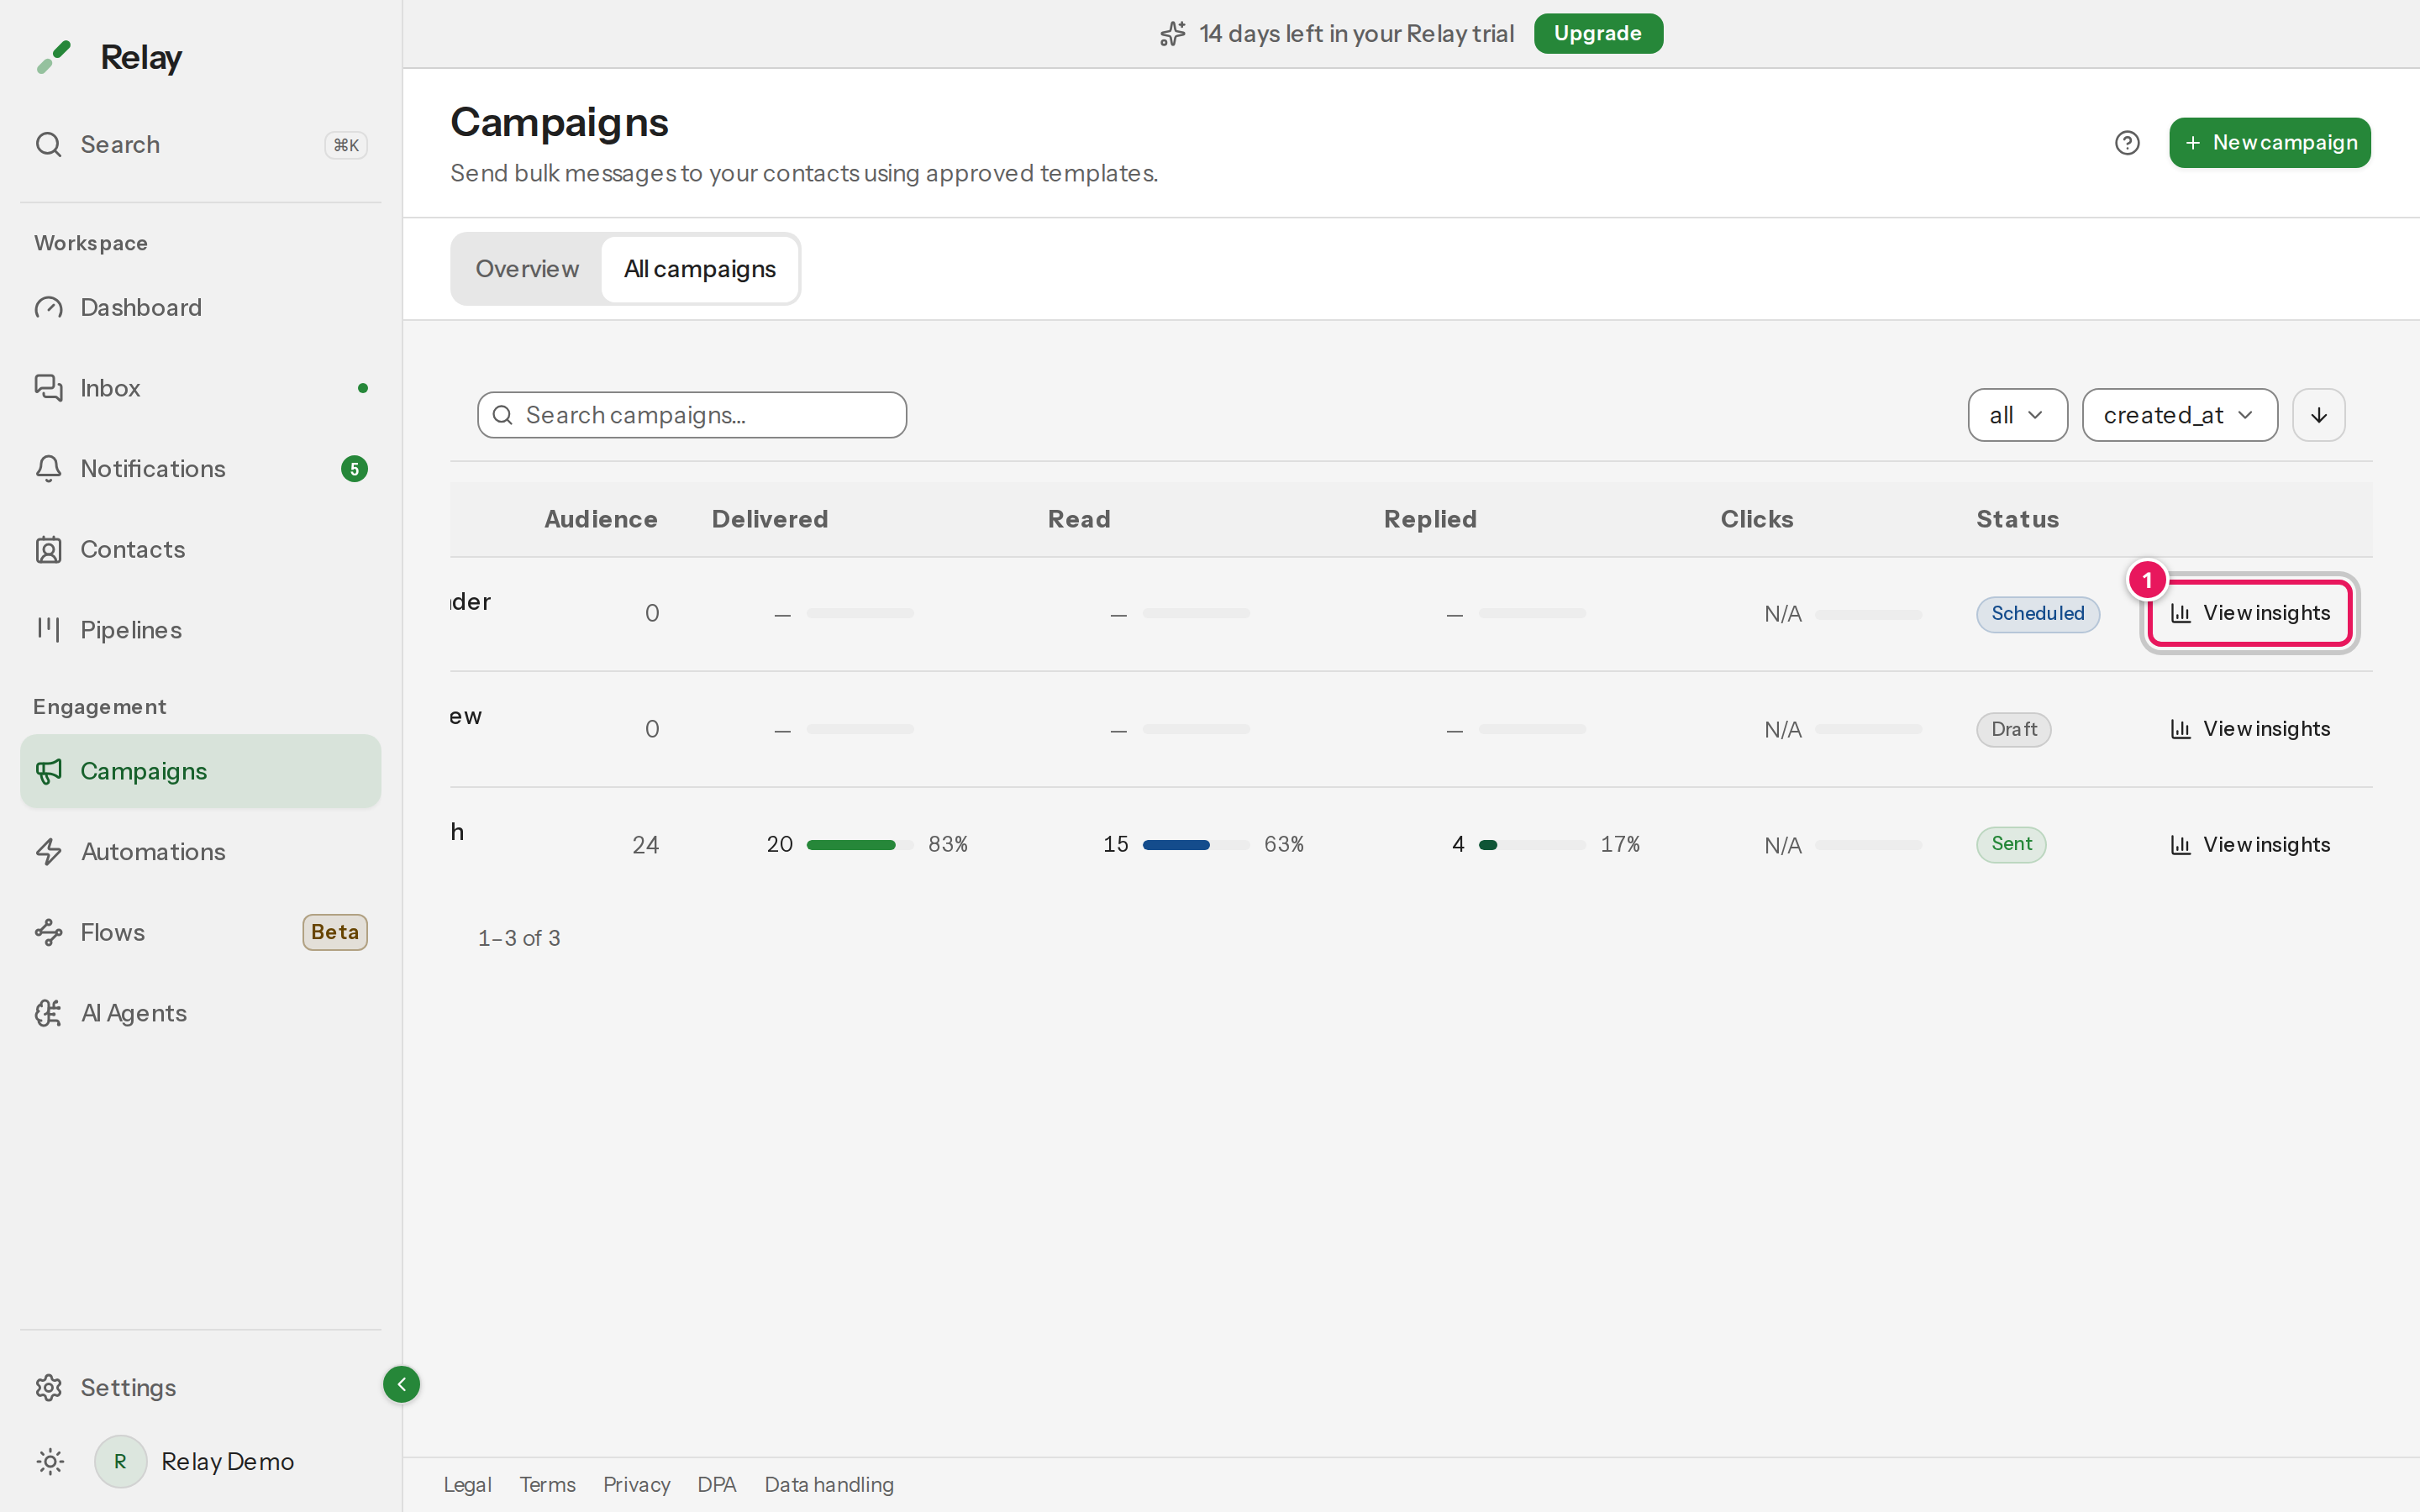View insights for the Draft campaign

2249,729
